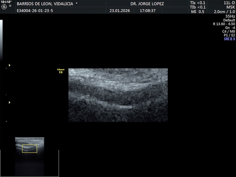Click the GE logo icon
Screen dimensions: 236x177
[4, 6]
